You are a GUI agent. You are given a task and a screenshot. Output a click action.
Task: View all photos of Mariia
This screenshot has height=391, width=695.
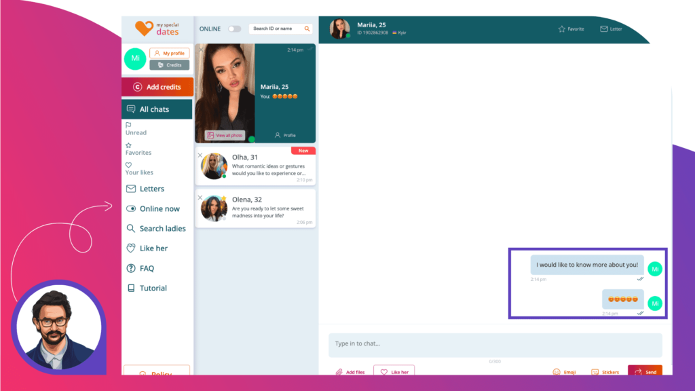(225, 135)
